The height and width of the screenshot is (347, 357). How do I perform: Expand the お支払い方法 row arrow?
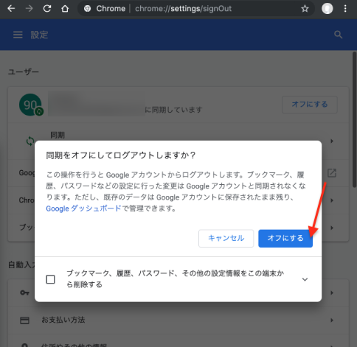click(332, 320)
